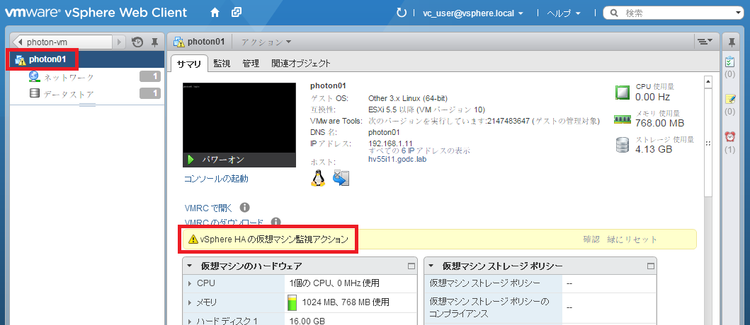Expand the CPU hardware row
This screenshot has height=325, width=750.
click(x=189, y=283)
